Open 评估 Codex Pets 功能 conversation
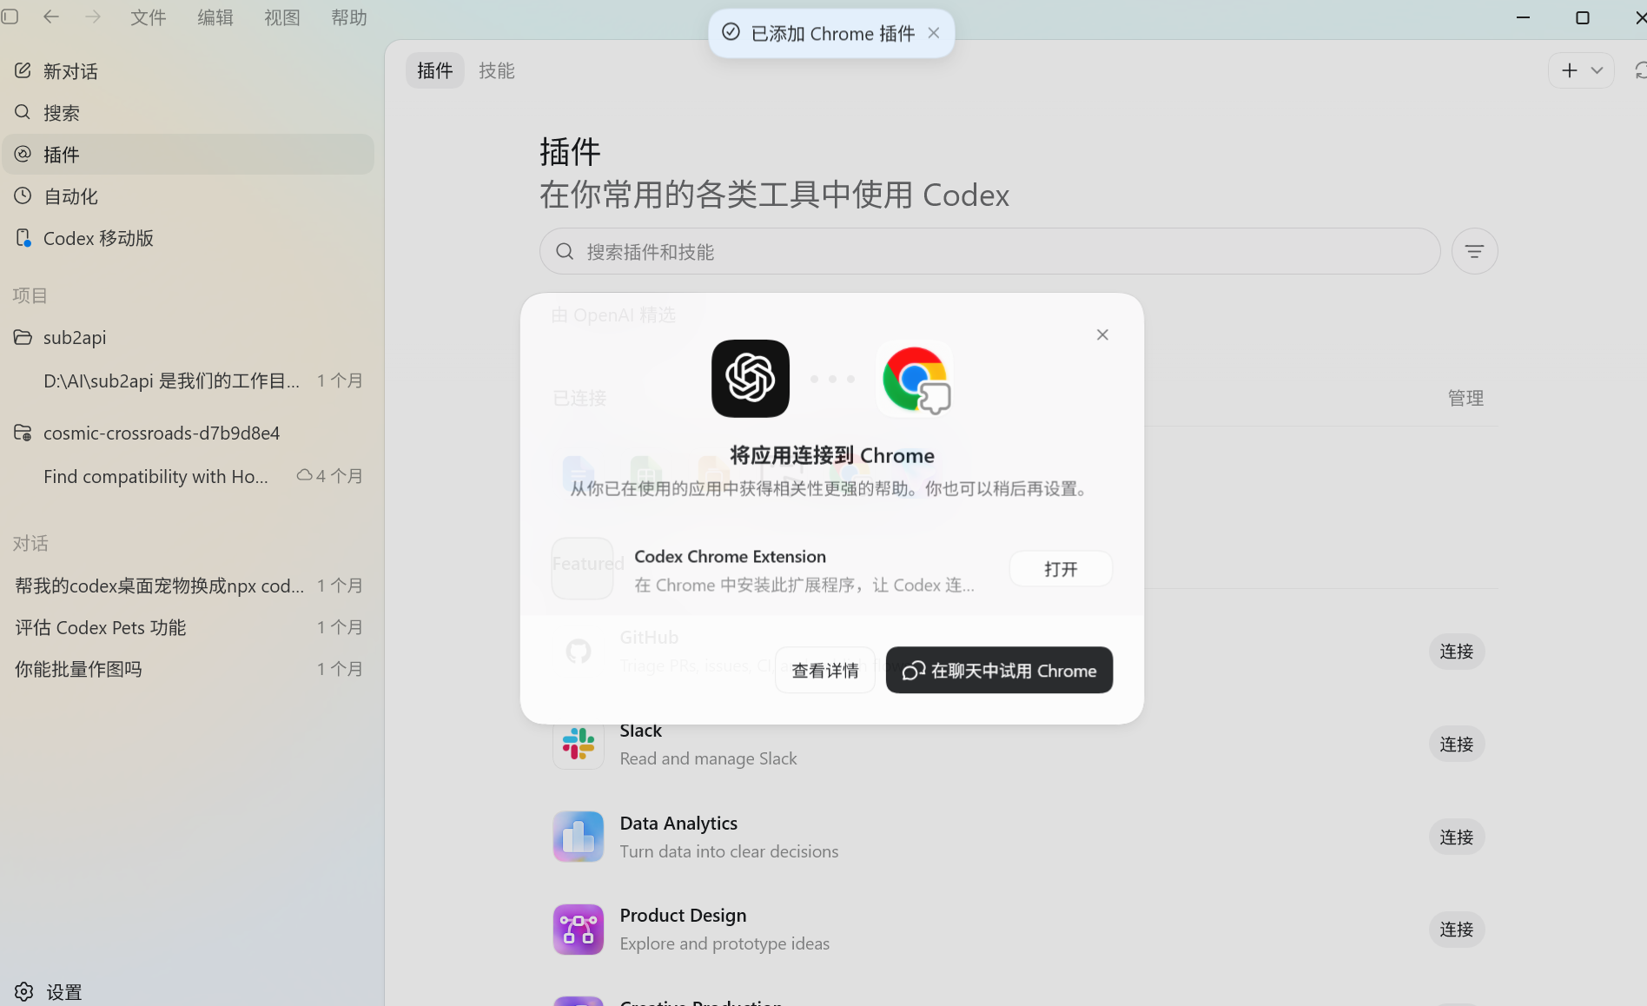This screenshot has width=1647, height=1006. pyautogui.click(x=188, y=627)
